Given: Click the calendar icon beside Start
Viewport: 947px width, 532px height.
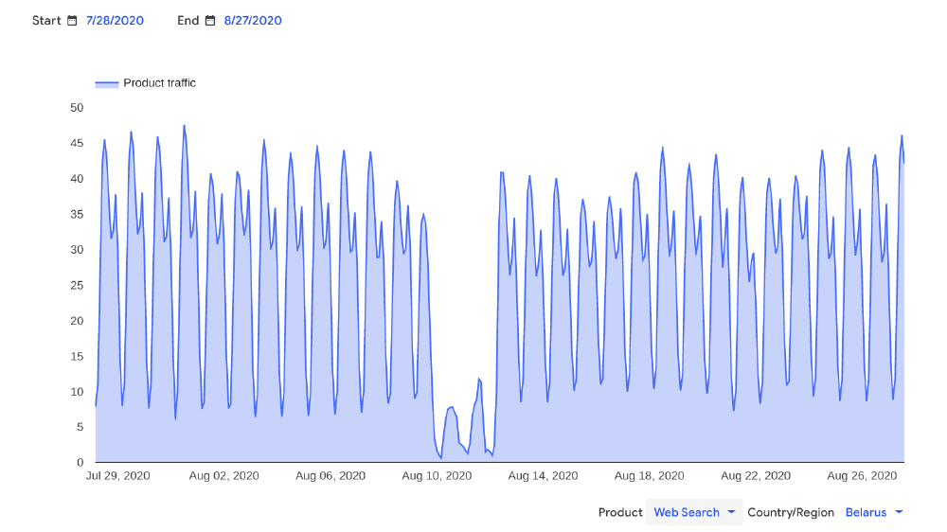Looking at the screenshot, I should pos(72,21).
